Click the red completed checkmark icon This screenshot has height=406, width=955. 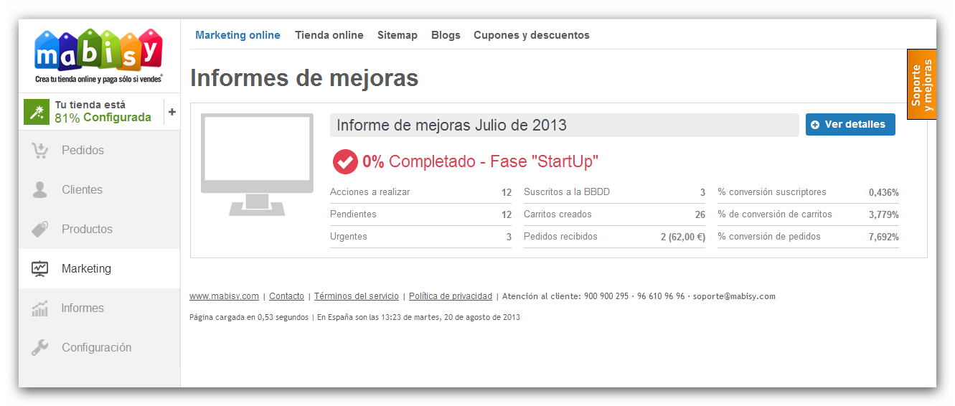coord(345,161)
